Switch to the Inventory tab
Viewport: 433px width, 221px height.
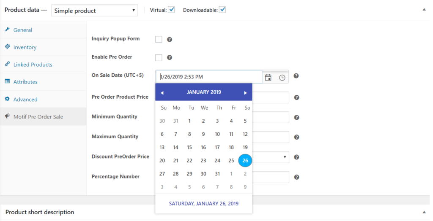point(25,47)
